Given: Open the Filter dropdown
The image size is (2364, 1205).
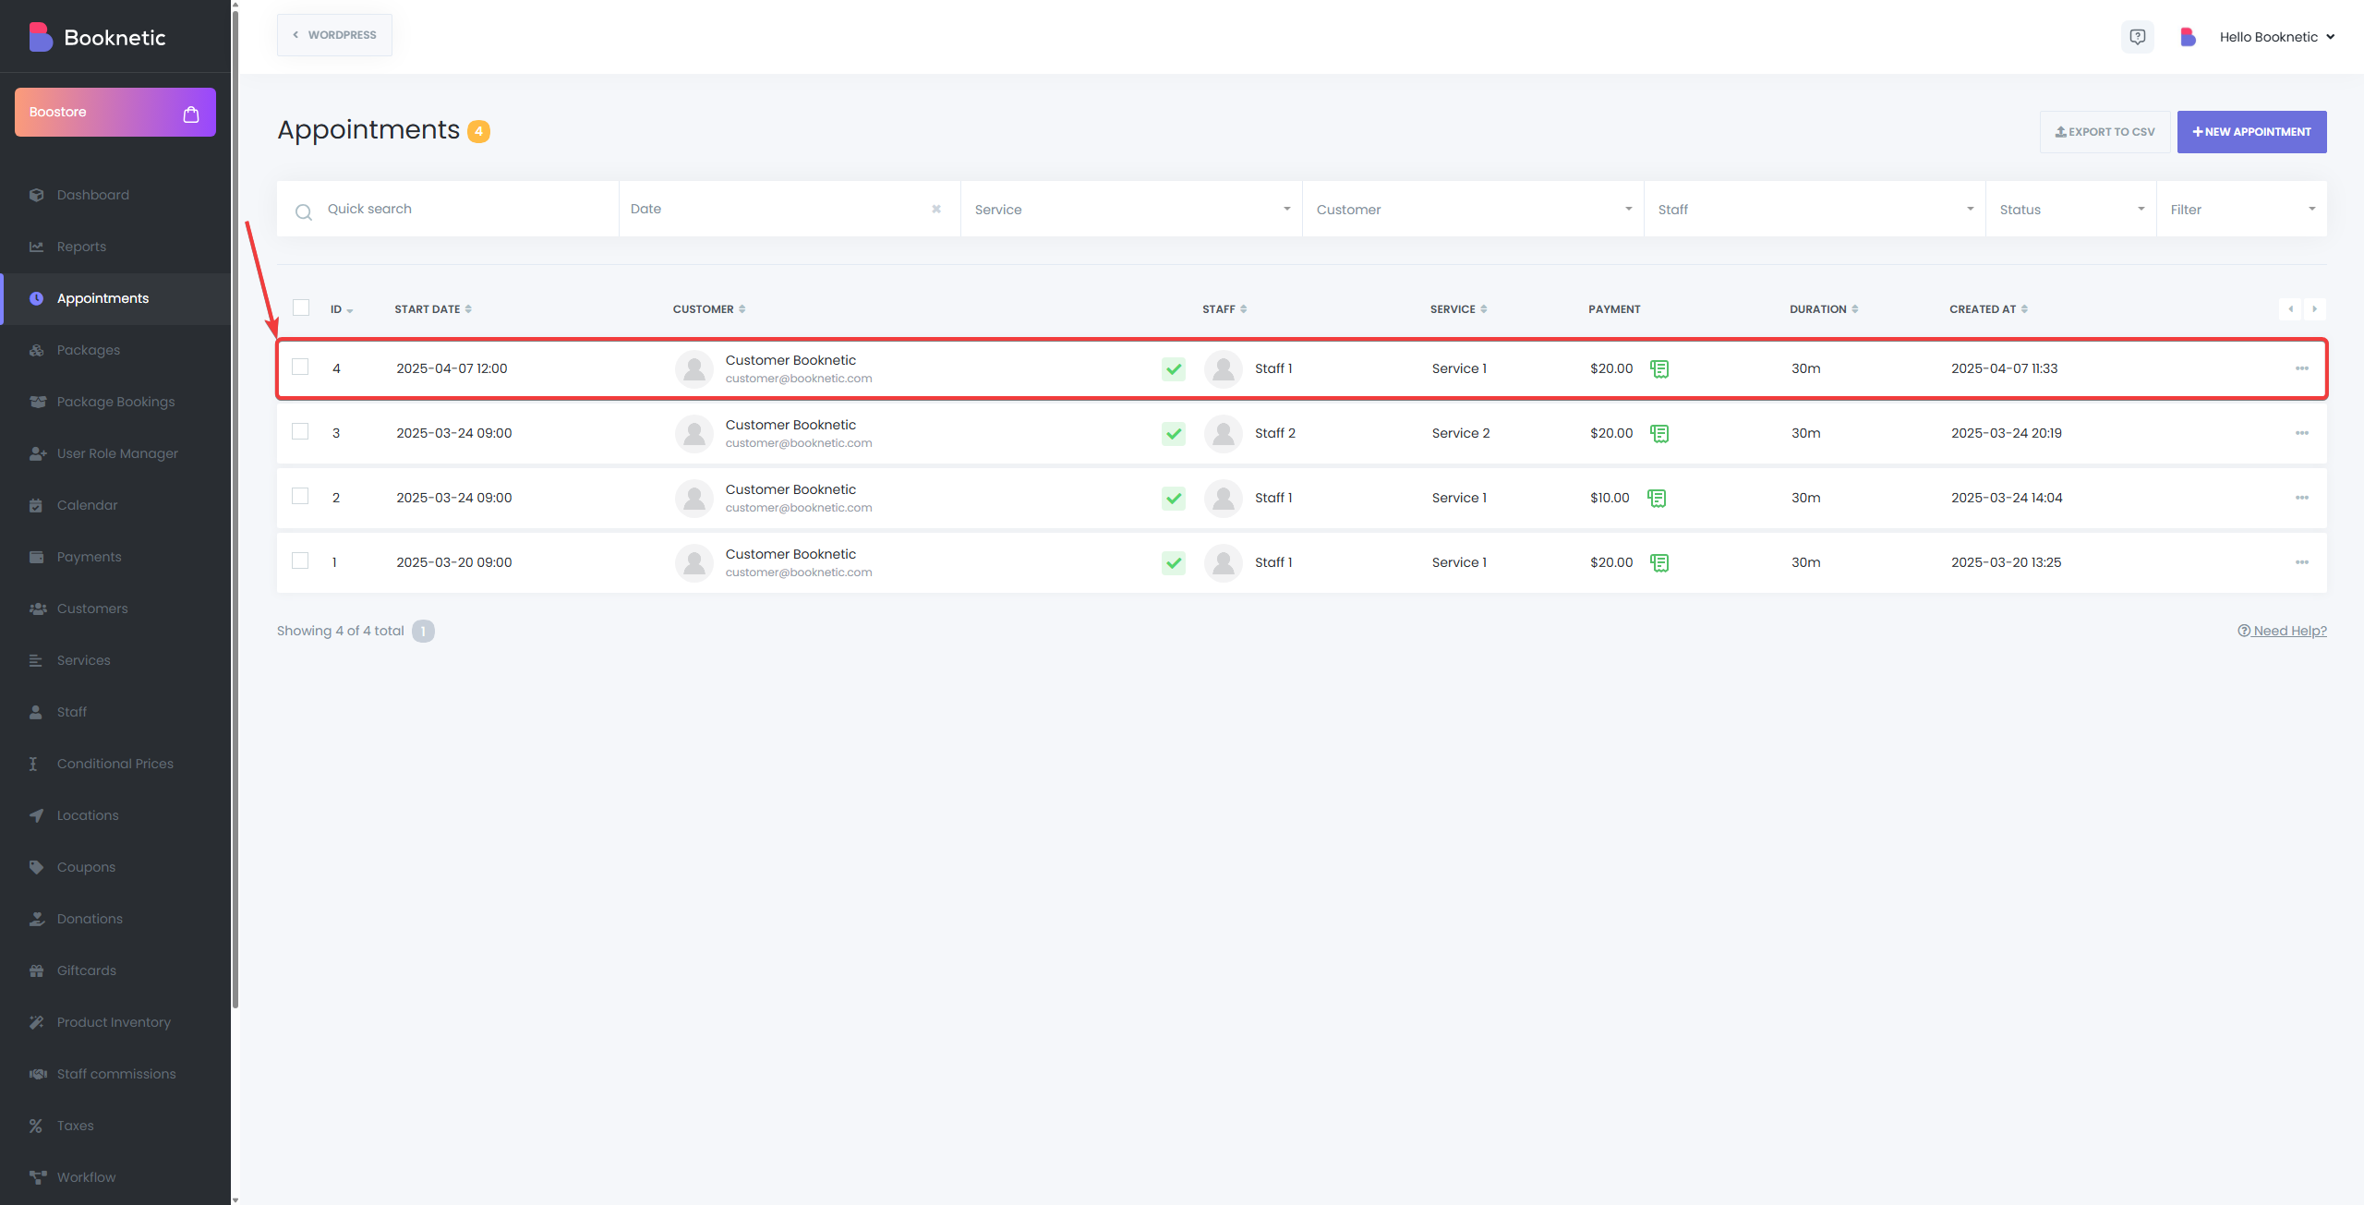Looking at the screenshot, I should pyautogui.click(x=2241, y=210).
